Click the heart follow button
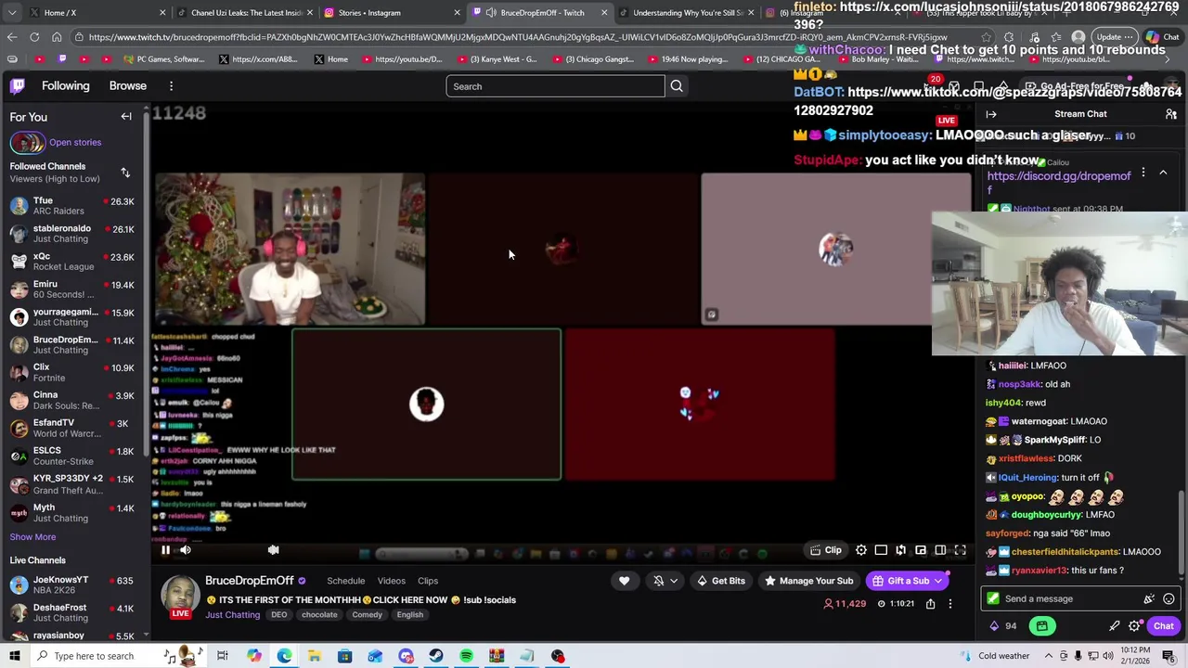 (624, 581)
